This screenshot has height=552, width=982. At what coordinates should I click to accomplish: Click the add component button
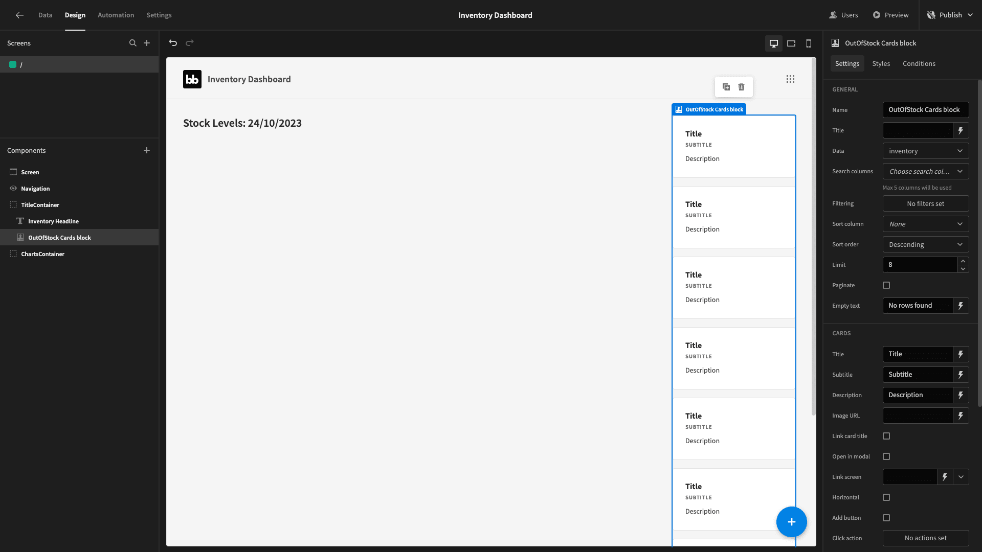click(146, 150)
